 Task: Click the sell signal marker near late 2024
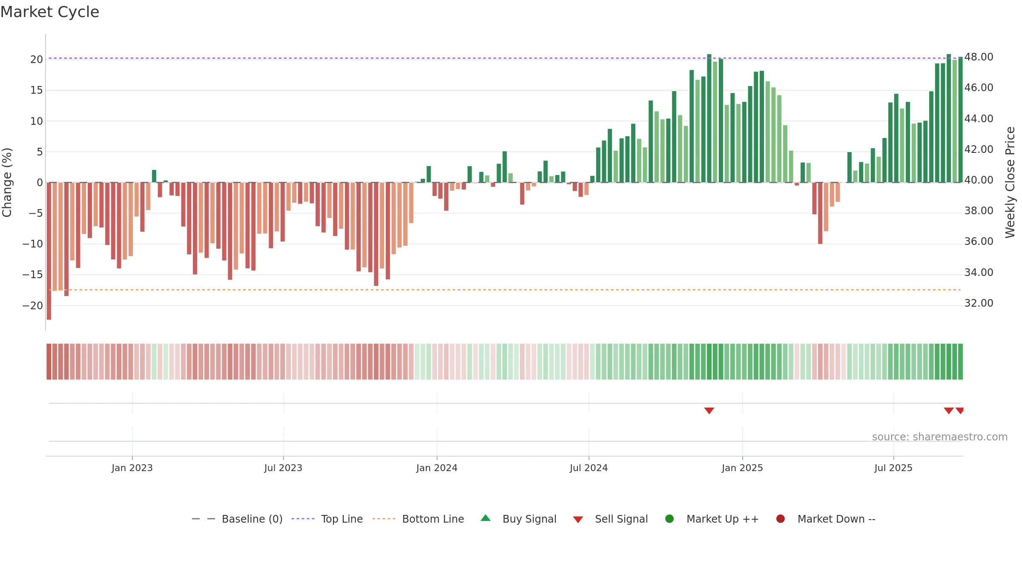click(709, 411)
